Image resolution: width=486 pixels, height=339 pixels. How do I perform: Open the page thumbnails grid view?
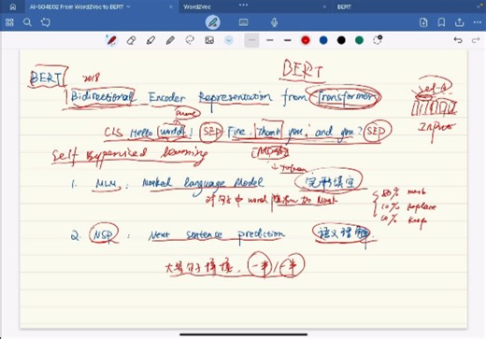[x=9, y=22]
